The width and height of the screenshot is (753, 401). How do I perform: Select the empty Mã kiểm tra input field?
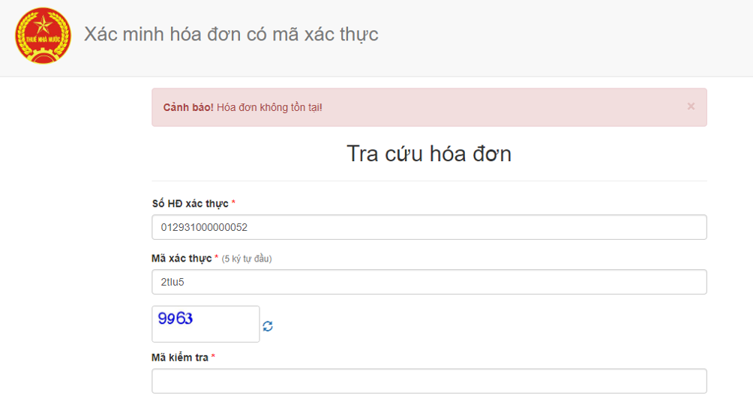click(429, 381)
